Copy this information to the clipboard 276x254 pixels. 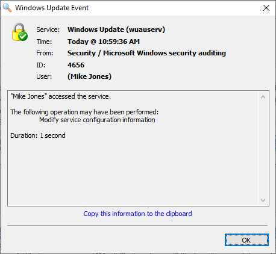coord(137,214)
